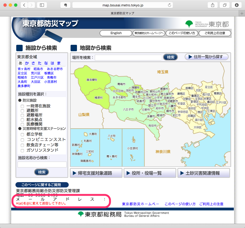This screenshot has height=228, width=245.
Task: Open footer link このページの使い方
Action: (180, 204)
